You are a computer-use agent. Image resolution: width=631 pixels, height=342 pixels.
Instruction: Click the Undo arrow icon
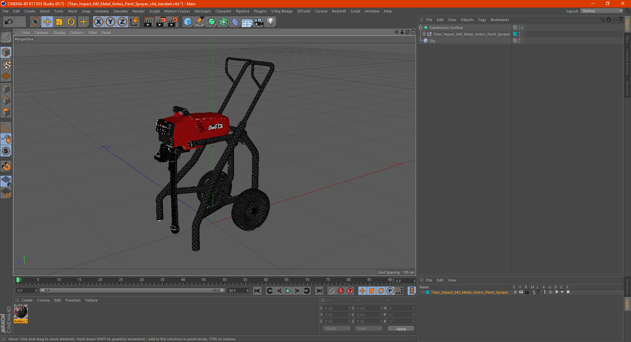[9, 22]
